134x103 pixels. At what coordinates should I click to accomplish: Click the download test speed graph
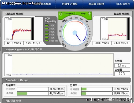coord(18,29)
